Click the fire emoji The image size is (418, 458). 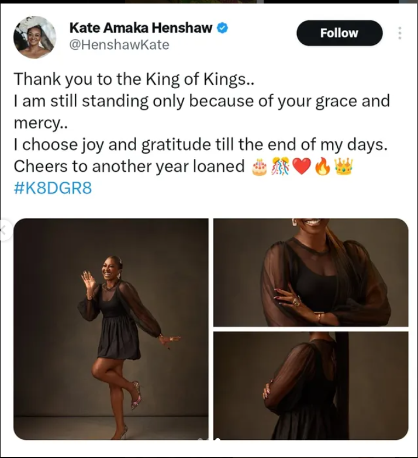point(323,167)
